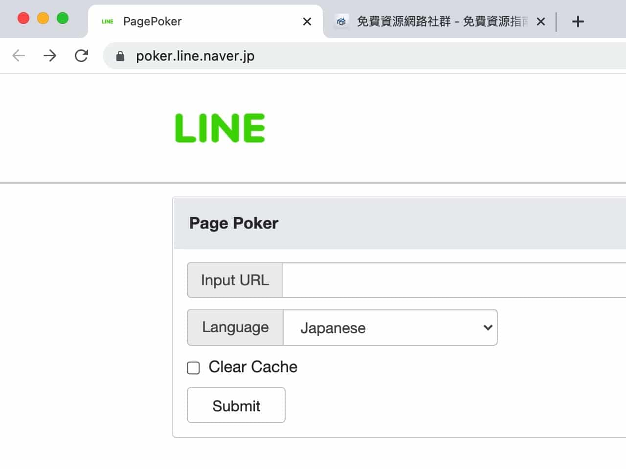Switch to the 免費資源網路社群 tab

pyautogui.click(x=440, y=21)
